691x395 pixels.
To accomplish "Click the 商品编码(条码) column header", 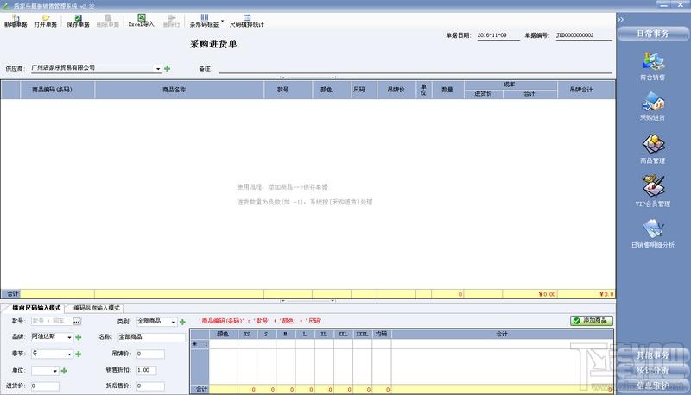I will pos(57,90).
